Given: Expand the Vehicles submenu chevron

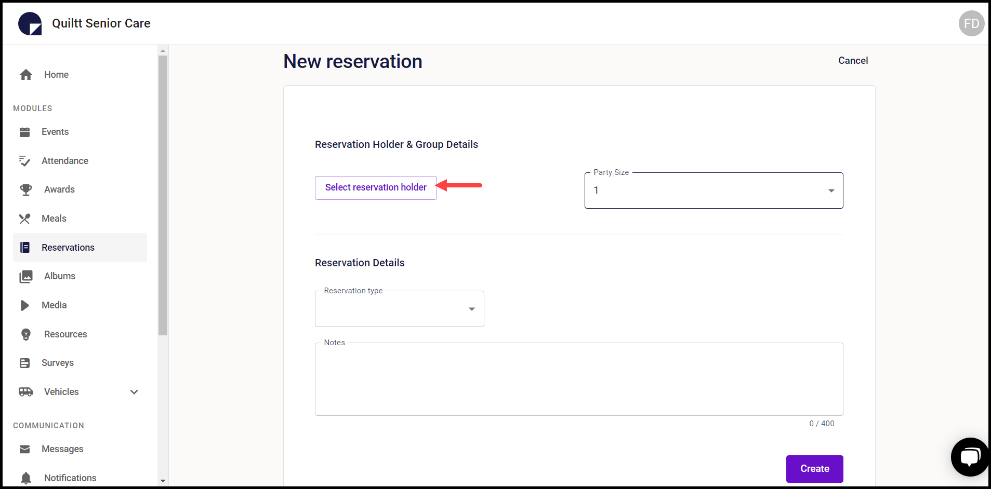Looking at the screenshot, I should tap(134, 392).
